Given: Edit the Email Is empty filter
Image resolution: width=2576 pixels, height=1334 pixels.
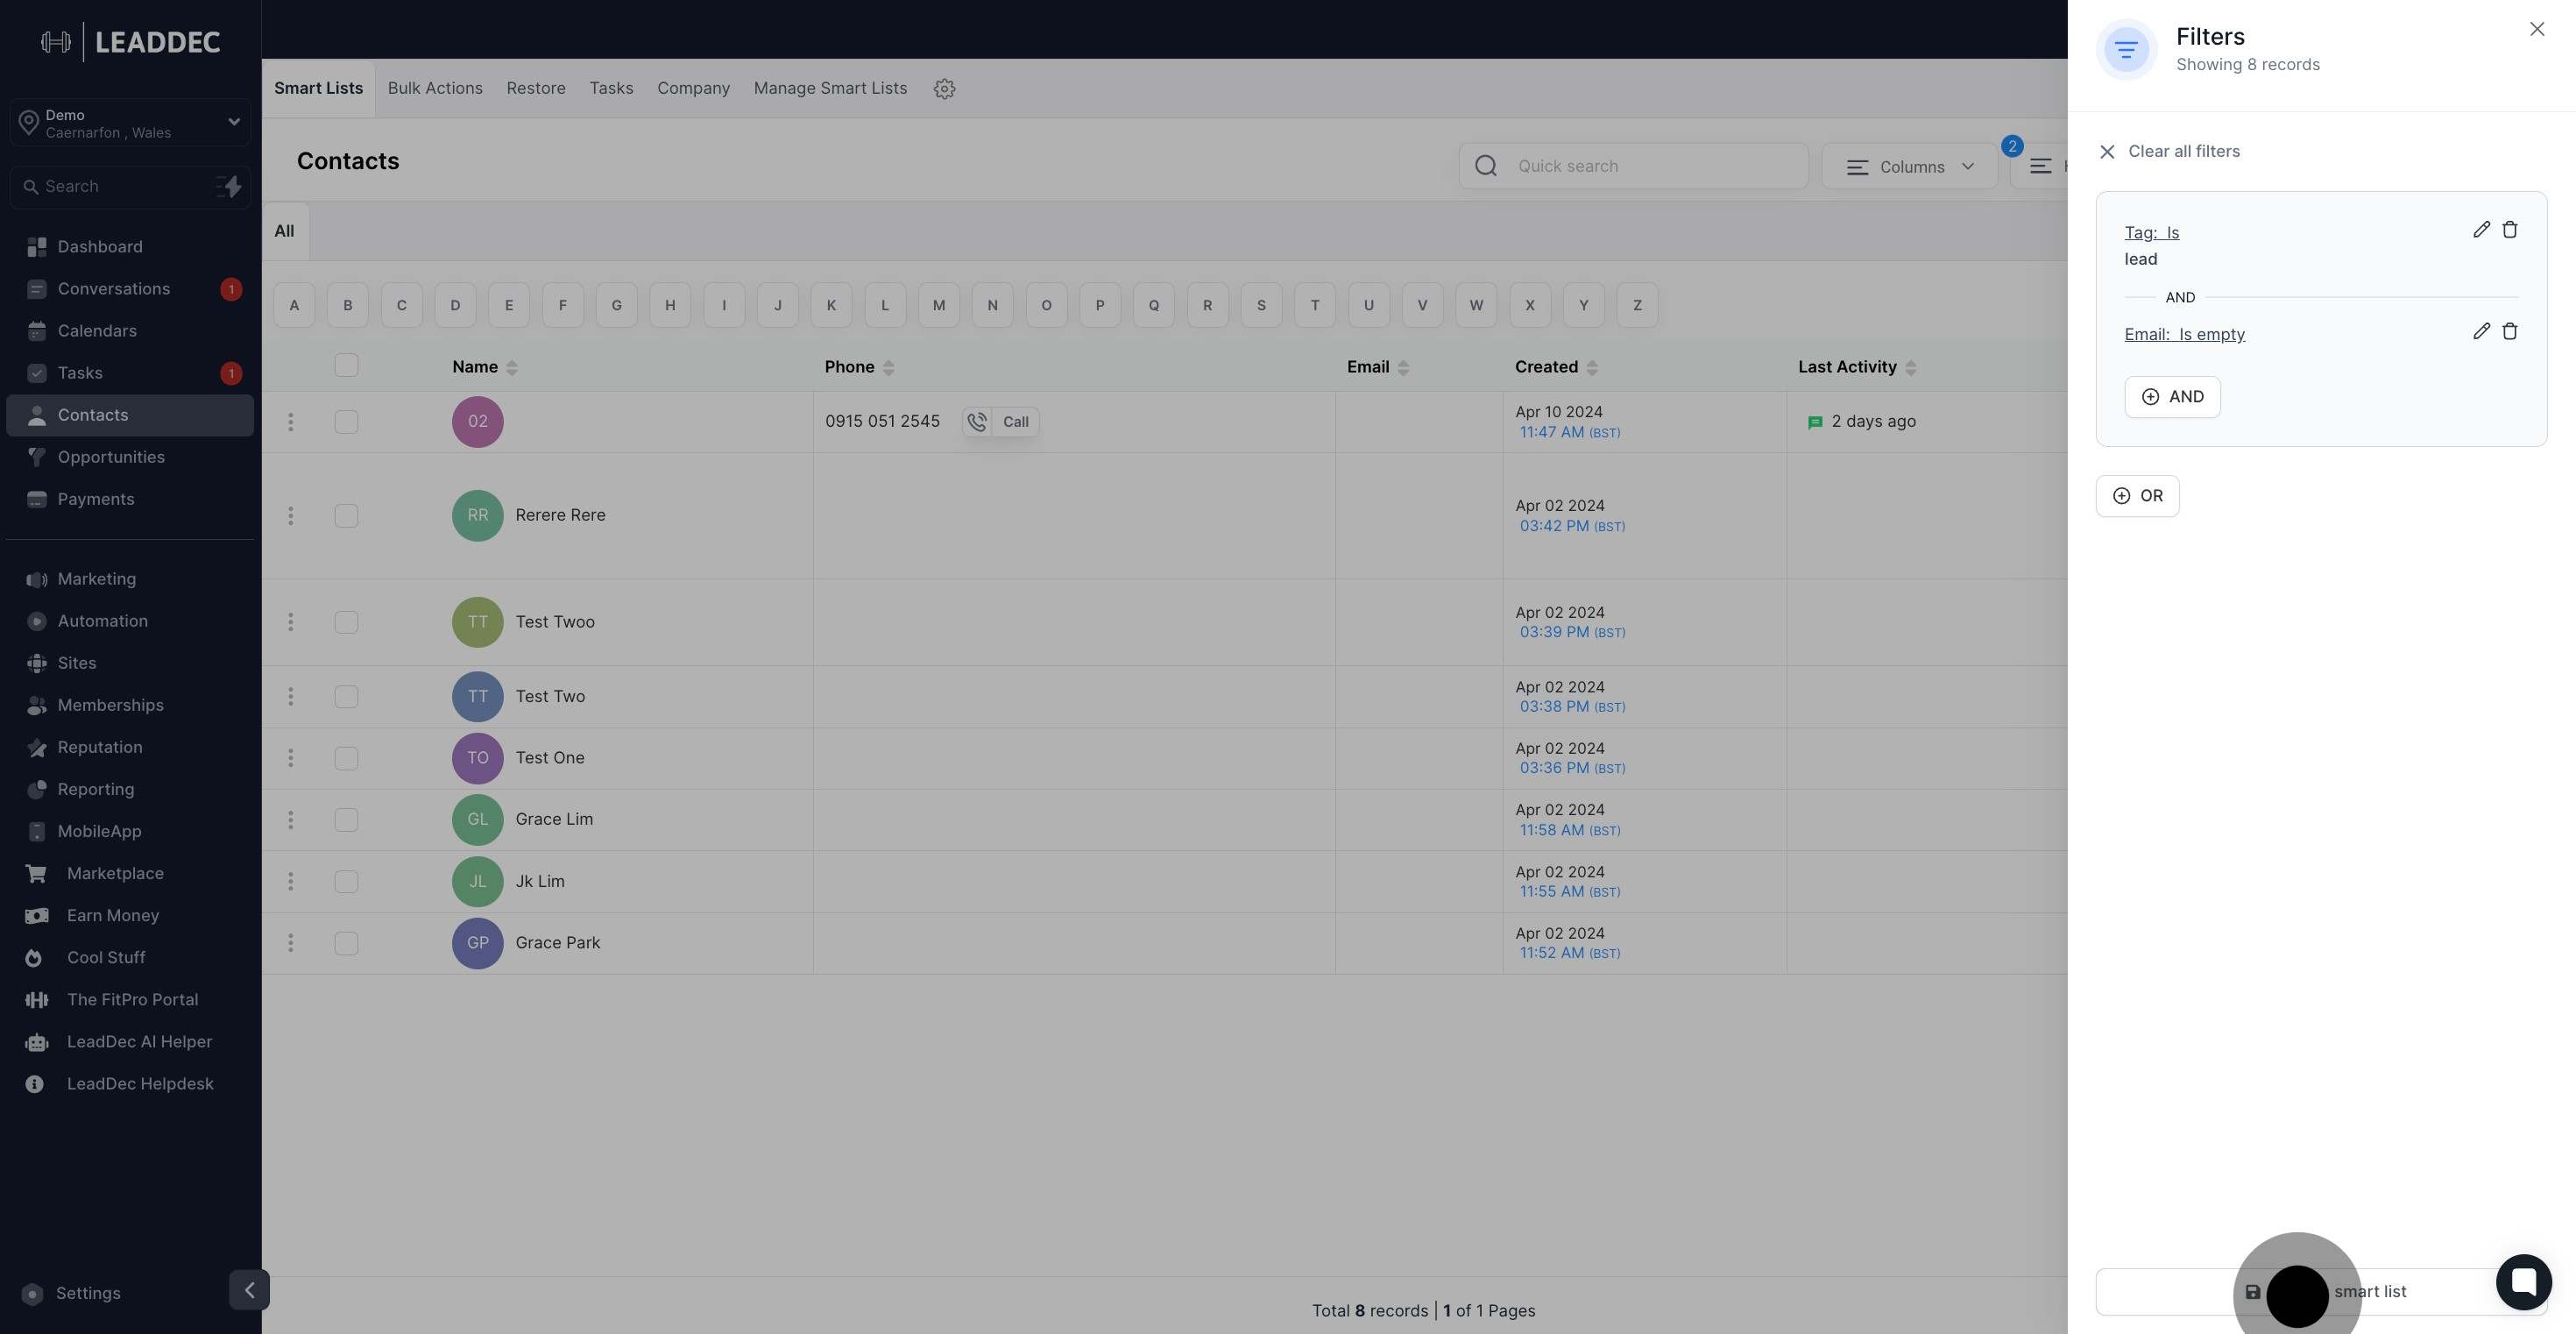Looking at the screenshot, I should [x=2481, y=331].
